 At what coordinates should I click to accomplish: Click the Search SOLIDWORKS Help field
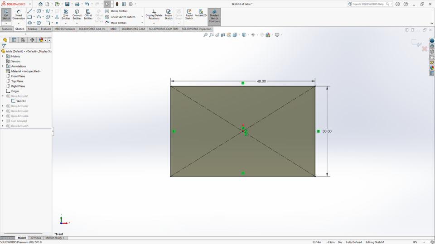(x=368, y=4)
